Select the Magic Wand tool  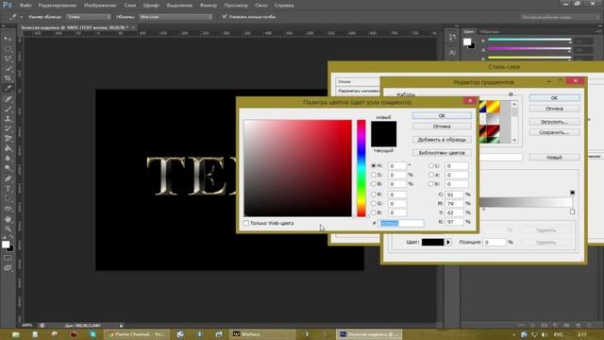(8, 69)
